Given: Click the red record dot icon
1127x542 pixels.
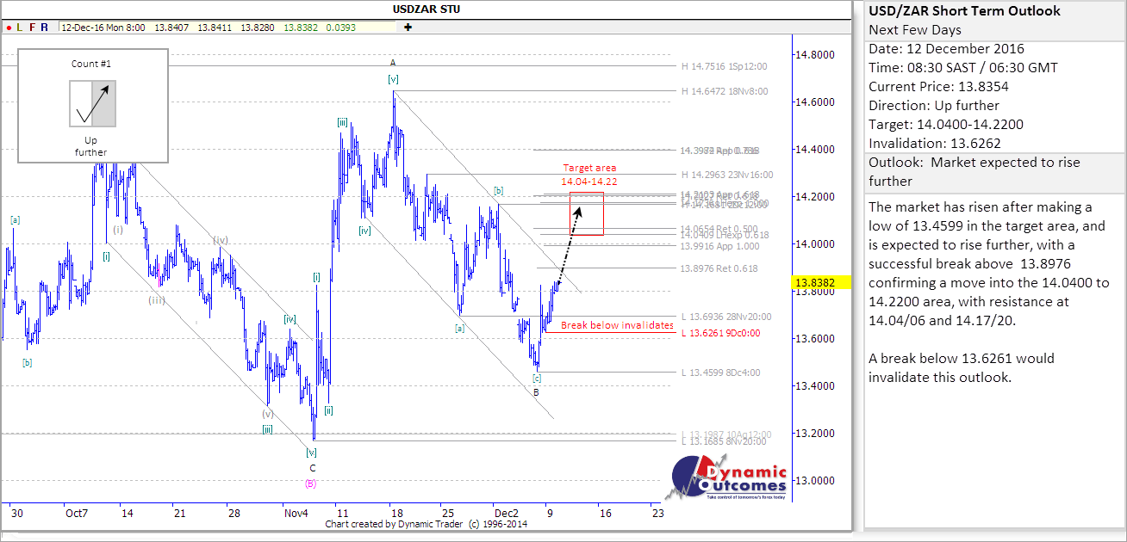Looking at the screenshot, I should (x=8, y=27).
